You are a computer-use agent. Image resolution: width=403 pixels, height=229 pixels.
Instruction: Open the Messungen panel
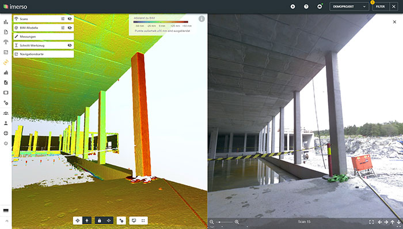[44, 36]
